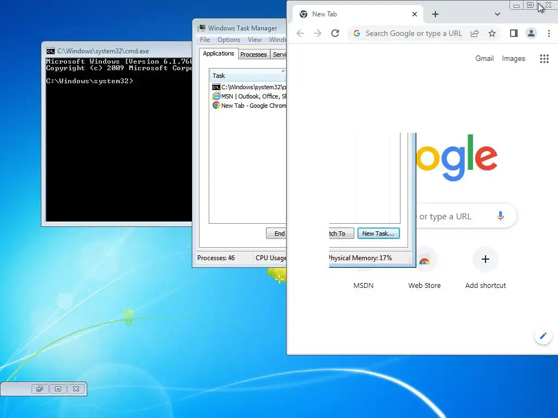Click the share page icon in the address bar

(475, 33)
